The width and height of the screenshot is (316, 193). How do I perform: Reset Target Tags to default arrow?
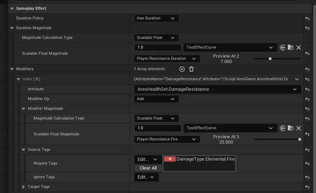click(x=307, y=187)
